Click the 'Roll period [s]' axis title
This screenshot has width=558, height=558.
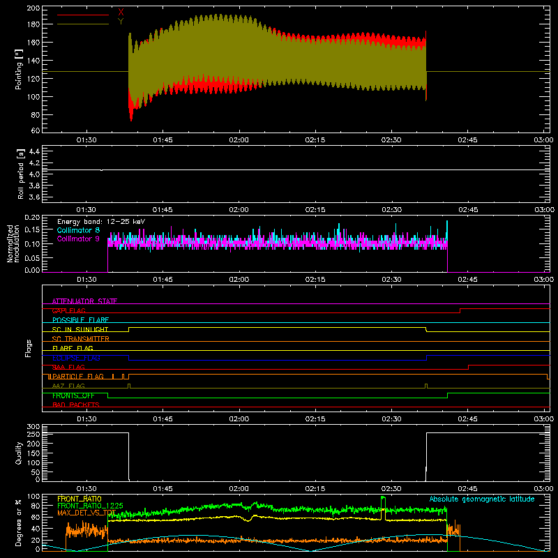tap(20, 174)
